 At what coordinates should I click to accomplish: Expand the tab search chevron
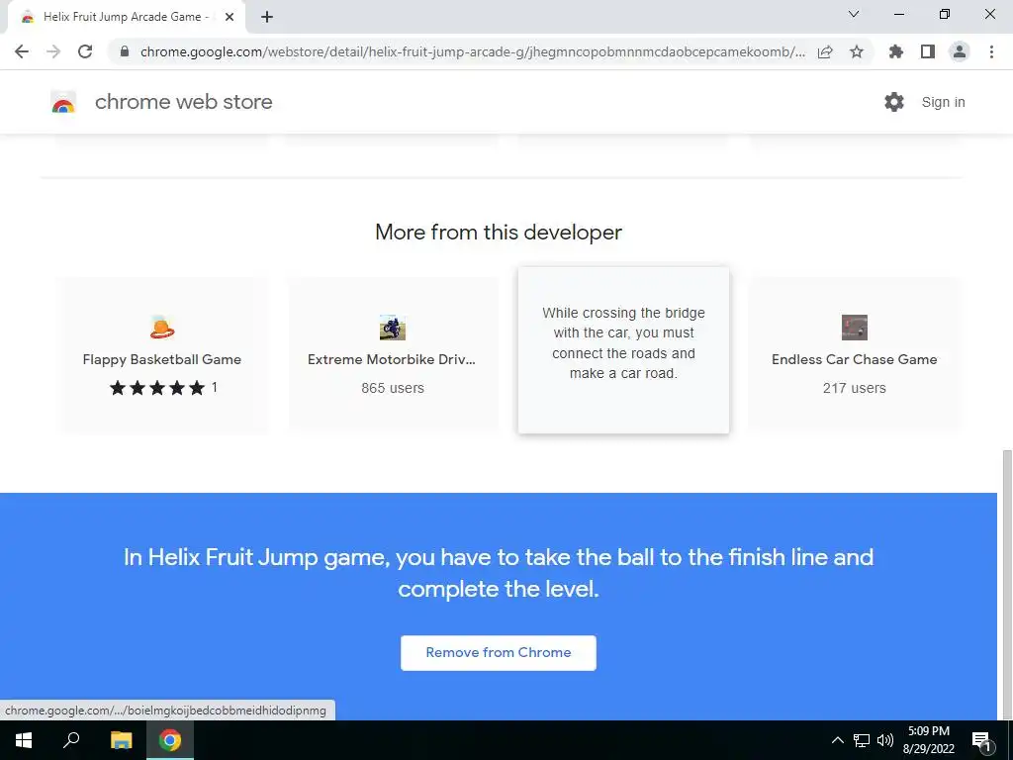tap(854, 14)
